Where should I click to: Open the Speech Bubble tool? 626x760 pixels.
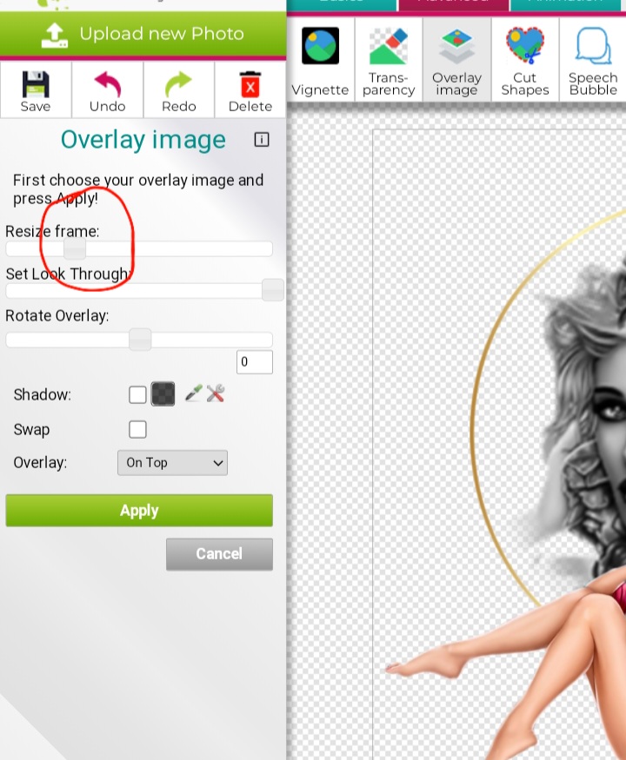(x=593, y=61)
